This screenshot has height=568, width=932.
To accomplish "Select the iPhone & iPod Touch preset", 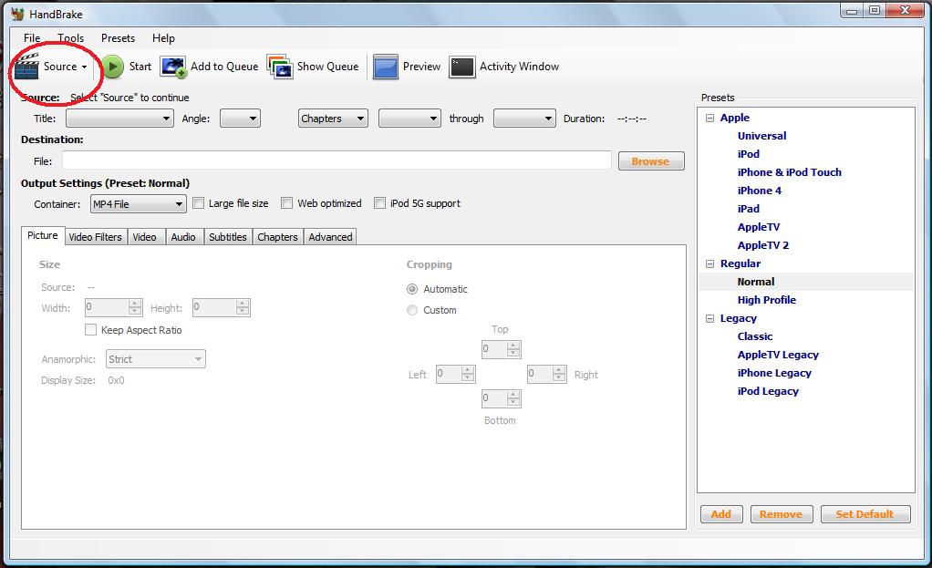I will (790, 172).
